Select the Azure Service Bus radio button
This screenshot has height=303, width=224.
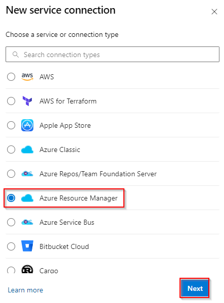[x=11, y=222]
